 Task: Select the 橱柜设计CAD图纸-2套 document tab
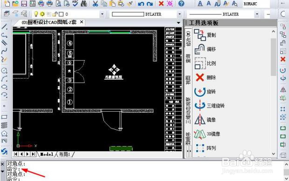(49, 22)
